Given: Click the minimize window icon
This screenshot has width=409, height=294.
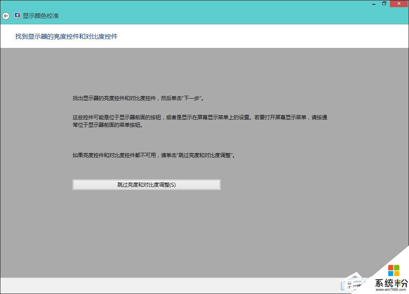Looking at the screenshot, I should (x=373, y=4).
